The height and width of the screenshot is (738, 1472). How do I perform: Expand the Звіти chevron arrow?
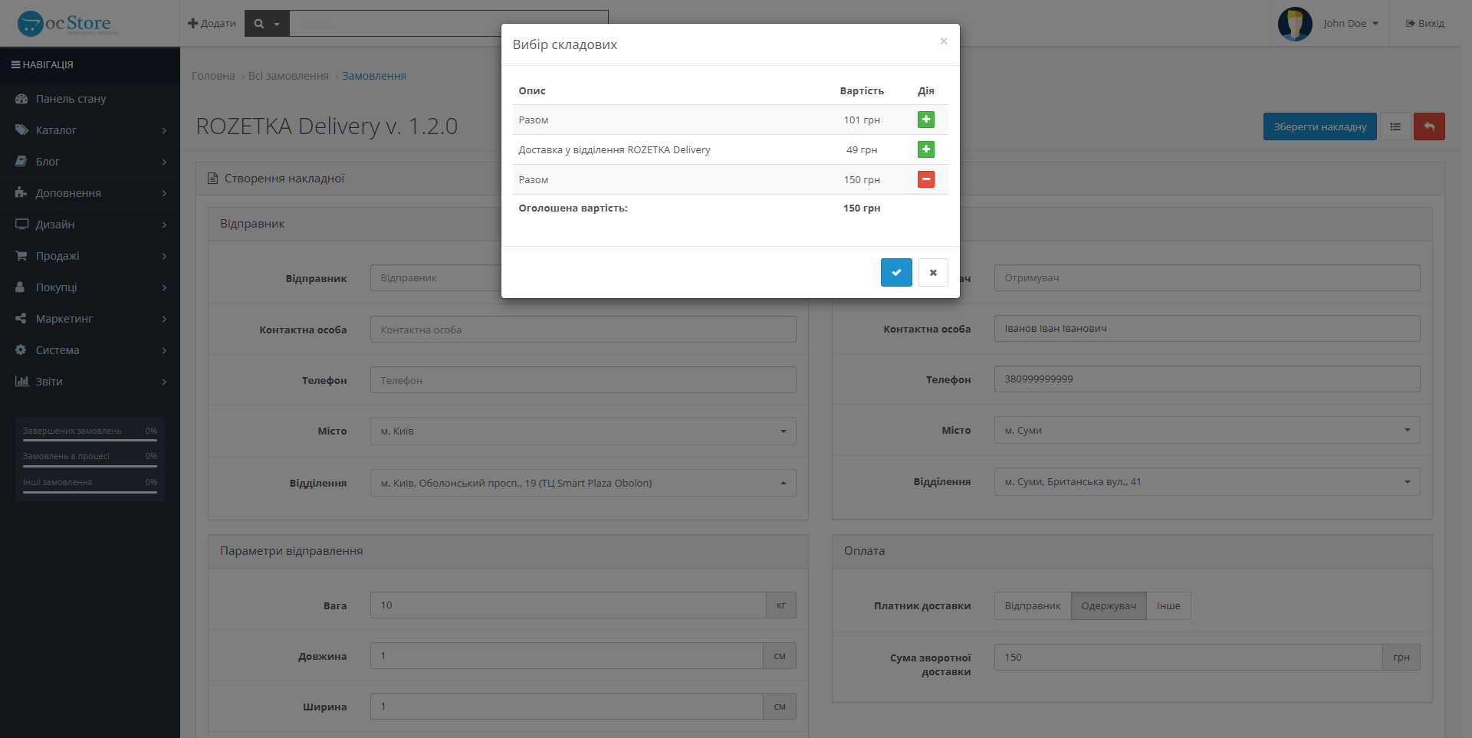[164, 382]
